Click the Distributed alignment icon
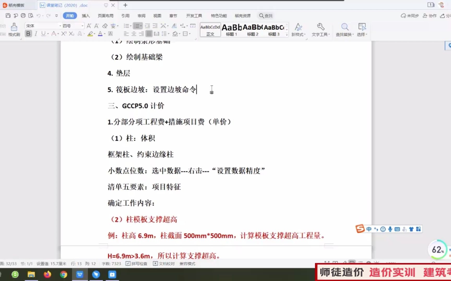Screen dimensions: 451x281 [157, 34]
